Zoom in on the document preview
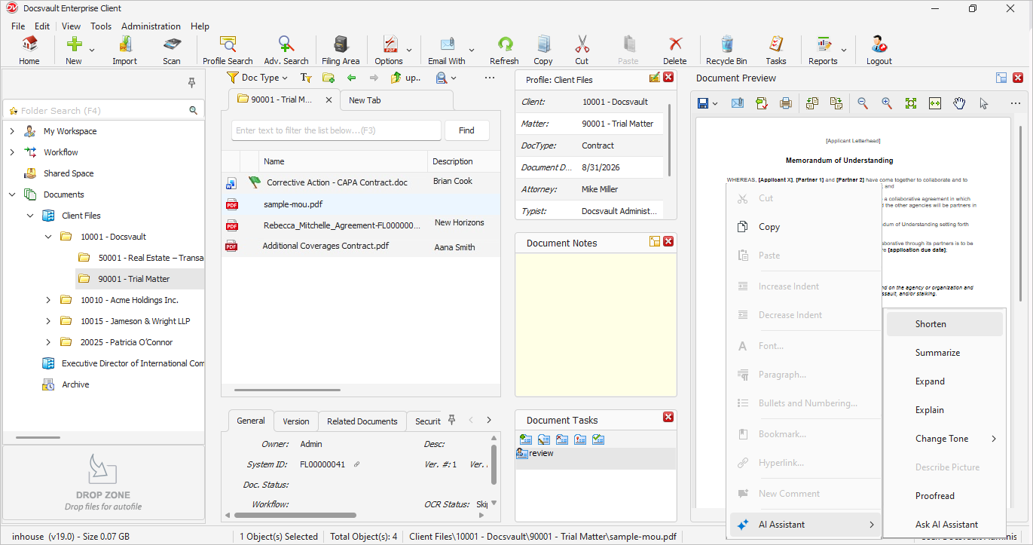Viewport: 1033px width, 545px height. (887, 103)
